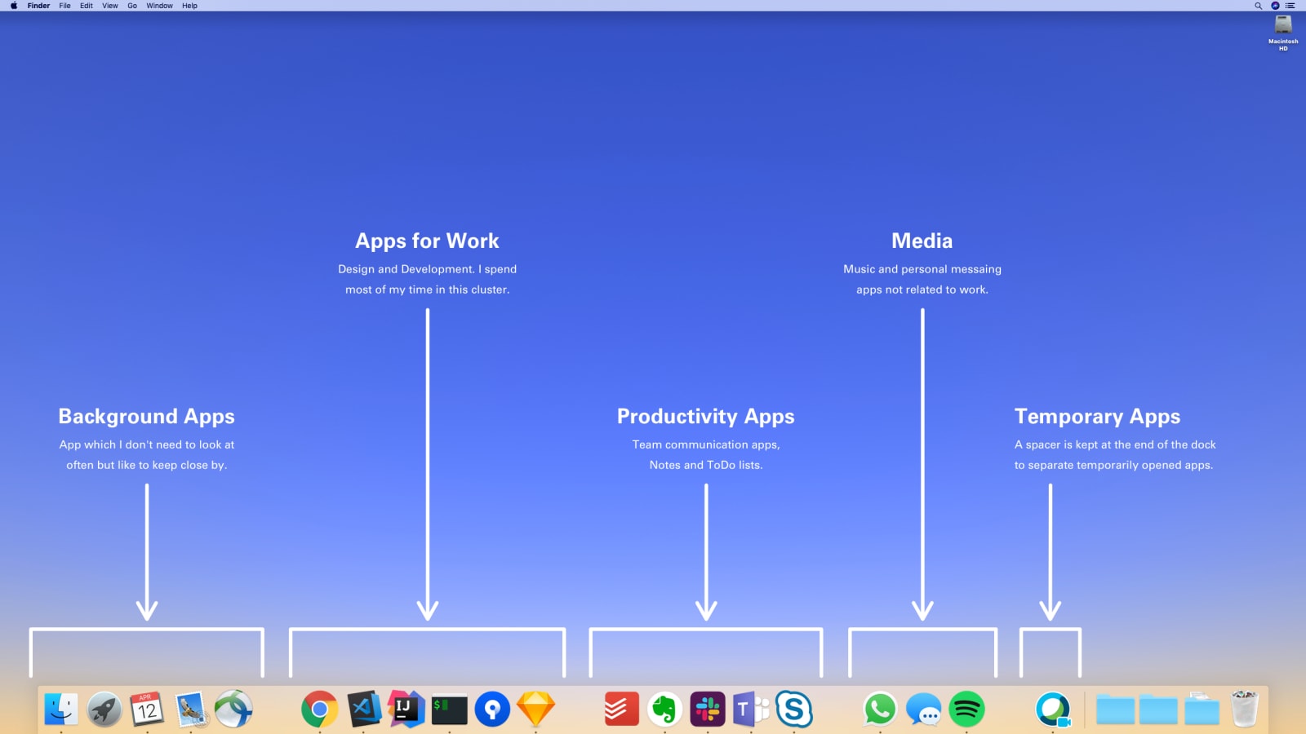The image size is (1306, 734).
Task: Open the blue Messages bubble icon
Action: [x=923, y=710]
